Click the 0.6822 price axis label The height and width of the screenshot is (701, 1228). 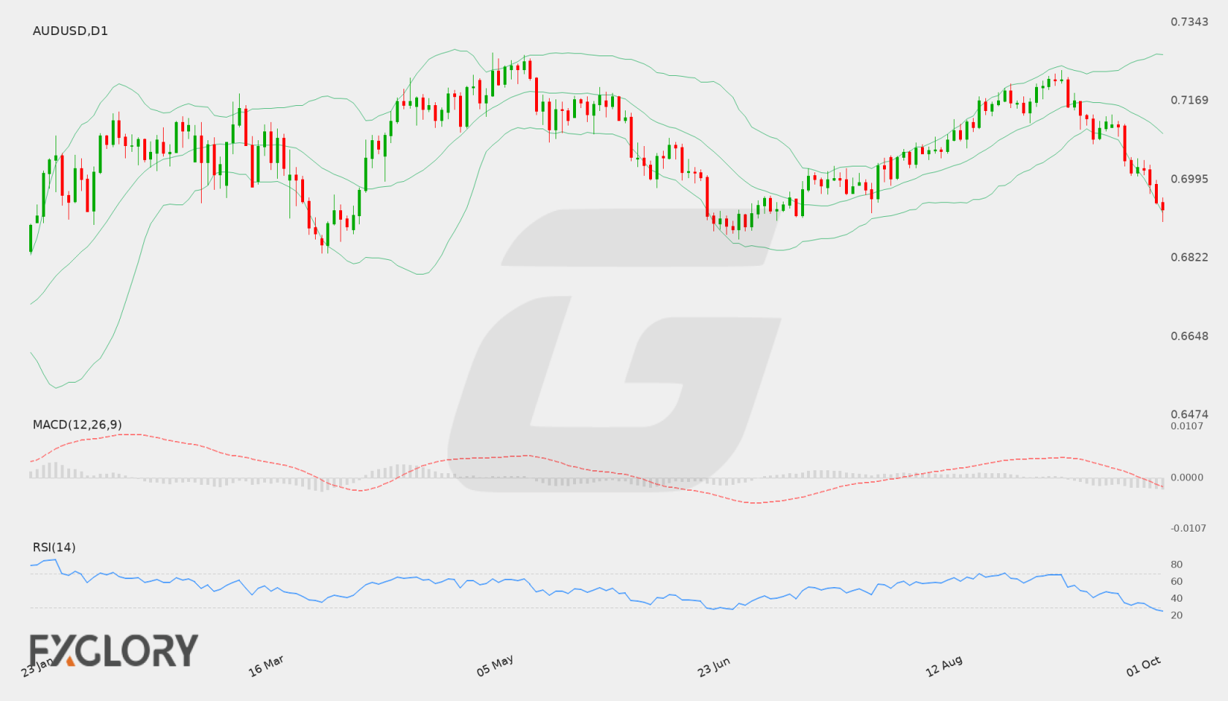[1189, 257]
